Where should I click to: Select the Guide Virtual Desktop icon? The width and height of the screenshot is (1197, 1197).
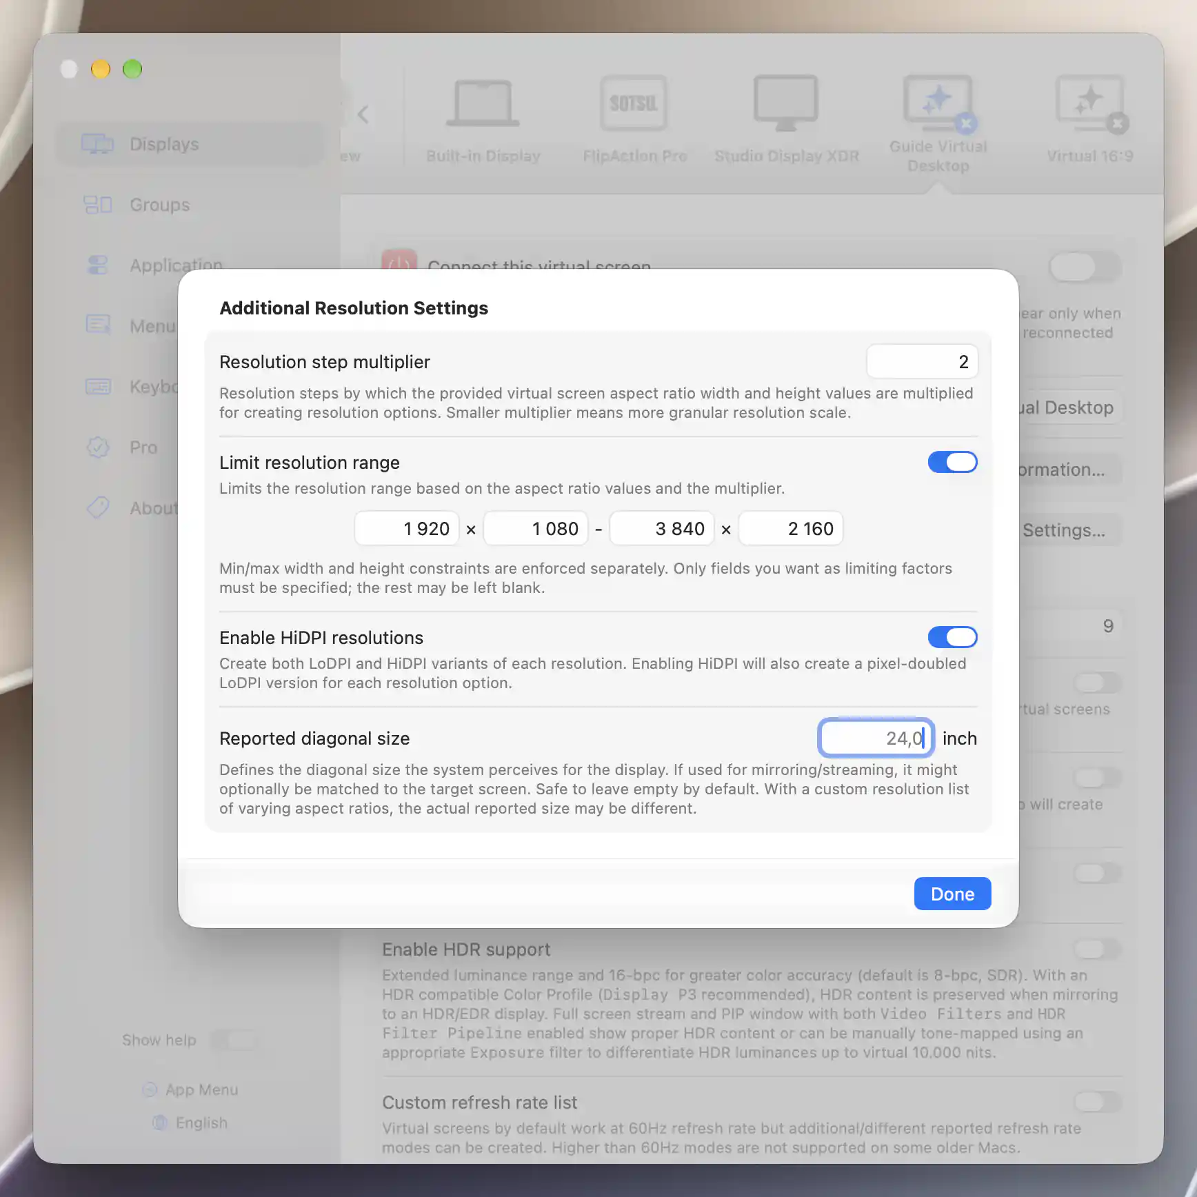coord(939,103)
